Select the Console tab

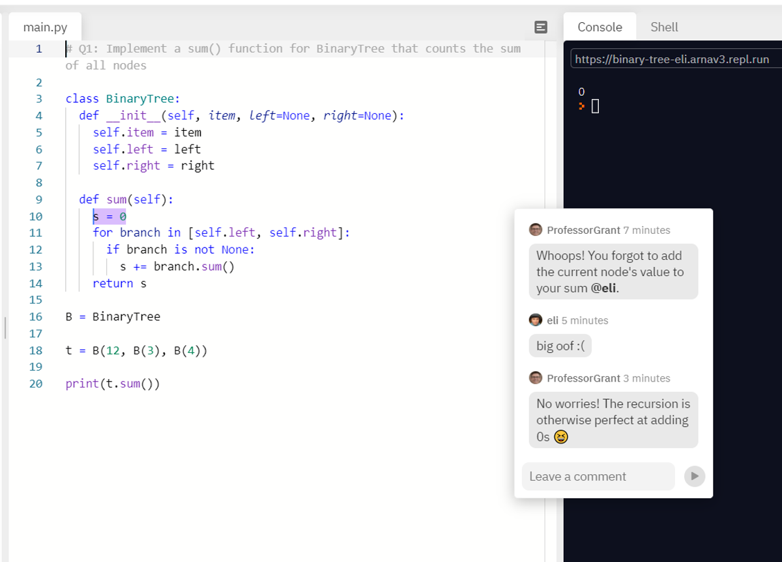[x=599, y=27]
